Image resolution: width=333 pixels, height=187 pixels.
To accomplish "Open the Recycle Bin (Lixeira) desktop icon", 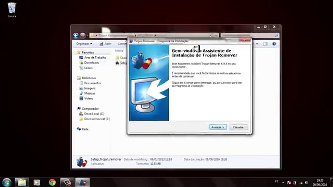I will (x=12, y=10).
